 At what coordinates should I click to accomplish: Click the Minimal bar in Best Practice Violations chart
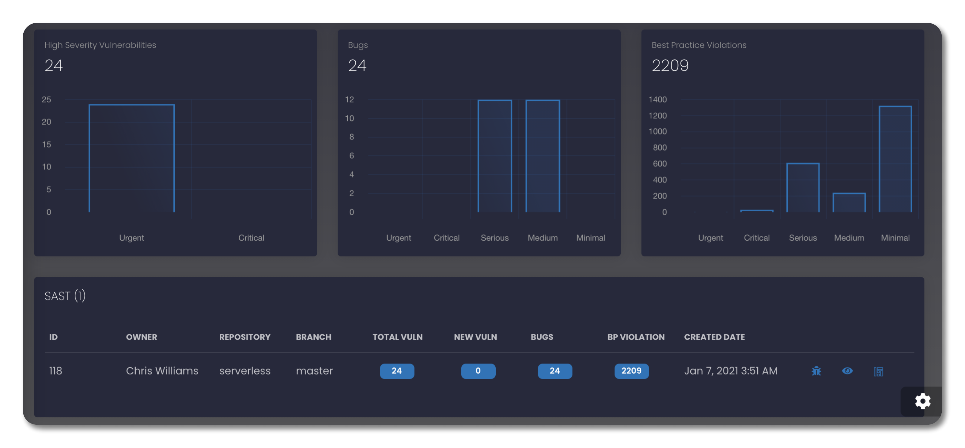[x=895, y=159]
